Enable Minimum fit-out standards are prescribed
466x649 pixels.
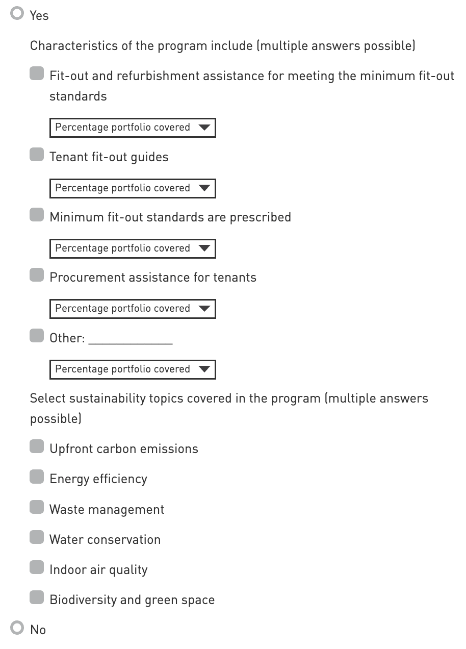[x=37, y=215]
